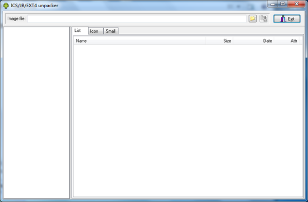Click the Image file label

(17, 18)
